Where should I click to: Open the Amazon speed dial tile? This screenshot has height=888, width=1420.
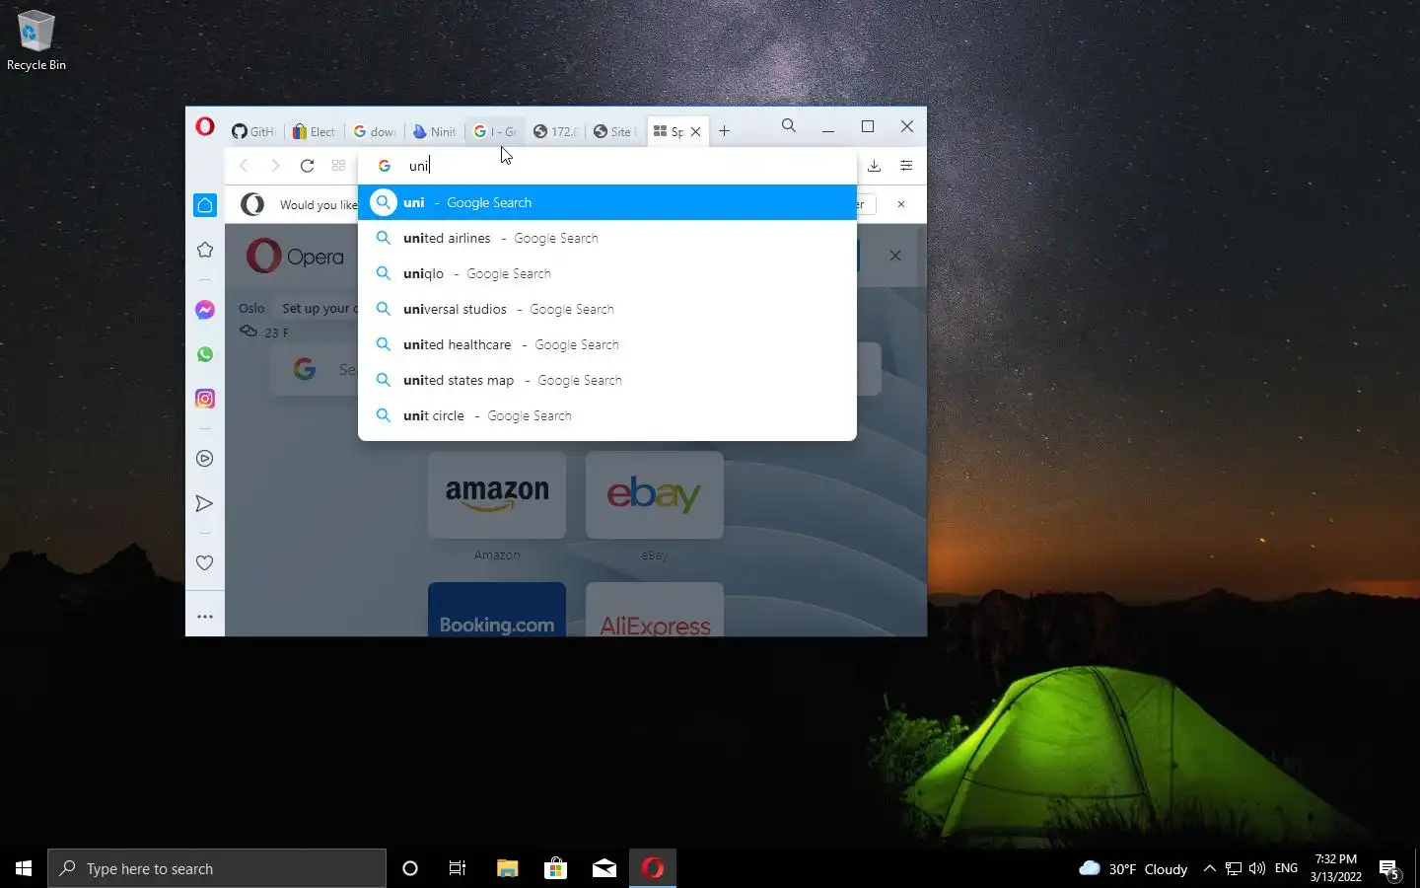[x=497, y=495]
